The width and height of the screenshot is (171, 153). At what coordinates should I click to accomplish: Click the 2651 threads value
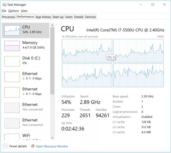pos(85,115)
